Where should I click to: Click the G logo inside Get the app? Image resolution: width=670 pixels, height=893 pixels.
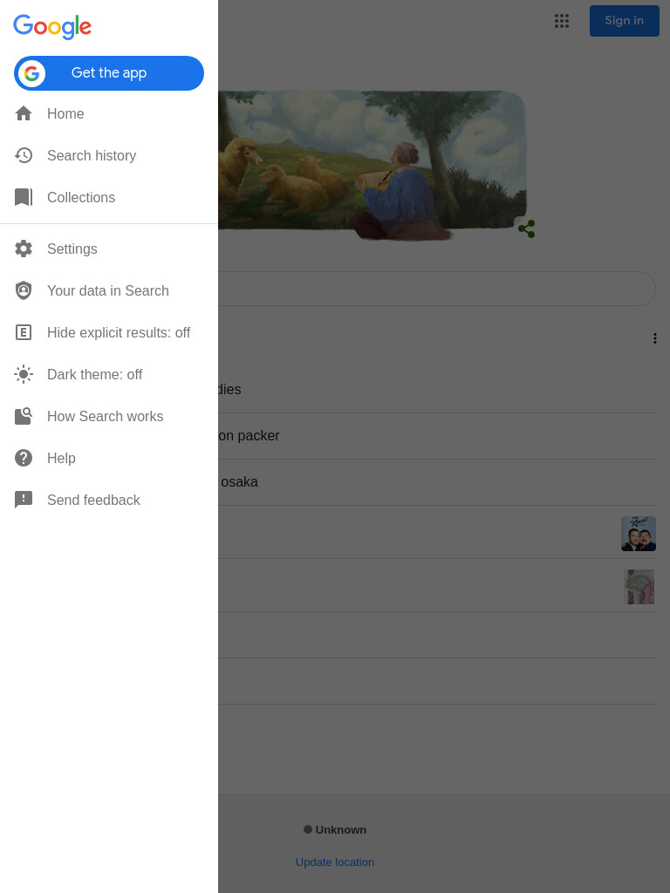(32, 73)
